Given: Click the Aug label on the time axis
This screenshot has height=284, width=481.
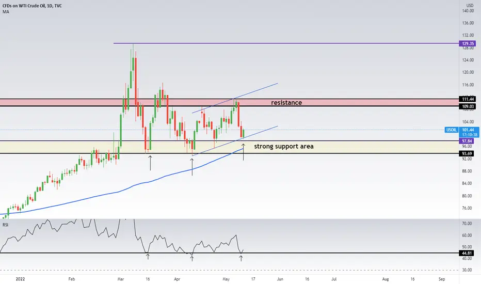Looking at the screenshot, I should coord(386,279).
